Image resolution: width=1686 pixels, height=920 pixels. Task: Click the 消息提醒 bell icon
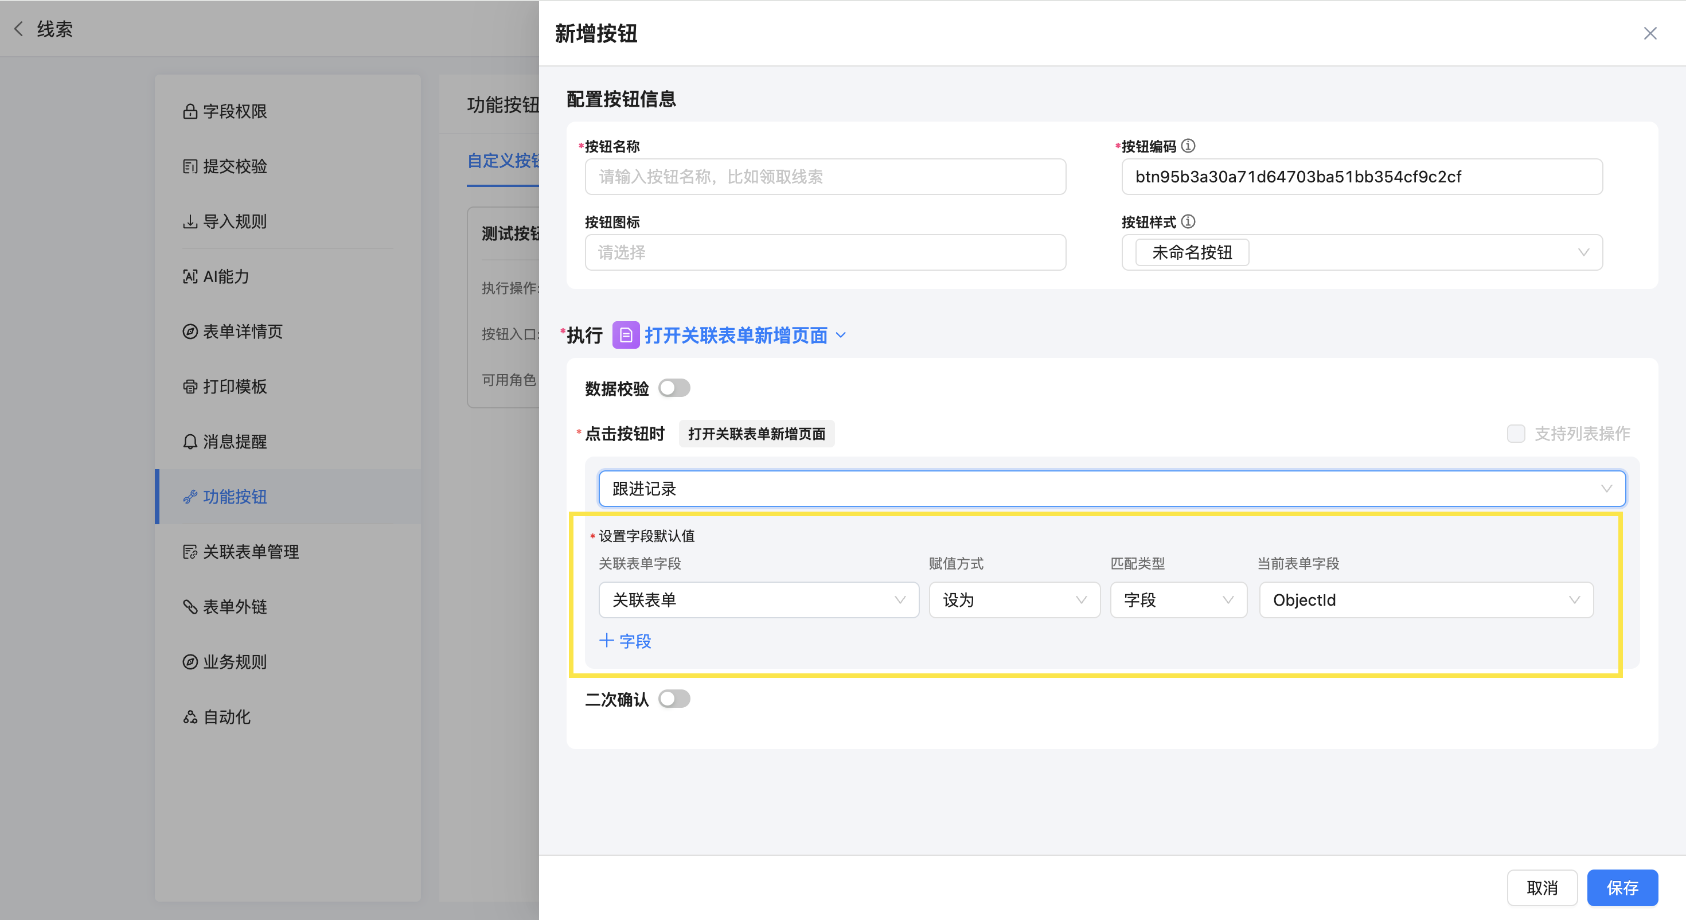tap(190, 442)
